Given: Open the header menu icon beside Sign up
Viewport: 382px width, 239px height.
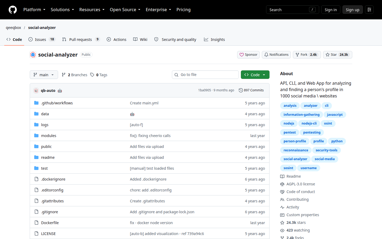Looking at the screenshot, I should coord(369,10).
